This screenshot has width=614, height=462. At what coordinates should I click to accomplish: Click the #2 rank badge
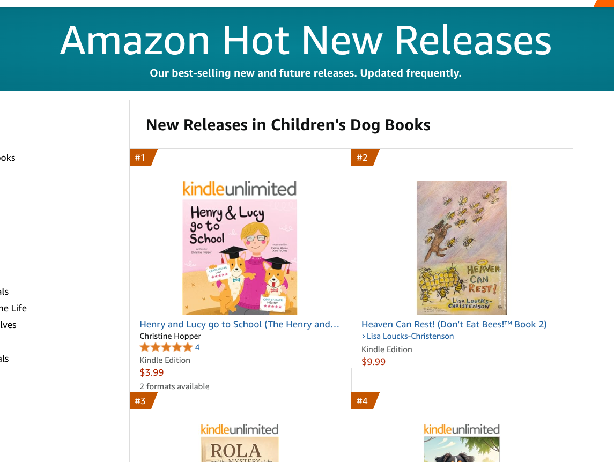point(363,158)
